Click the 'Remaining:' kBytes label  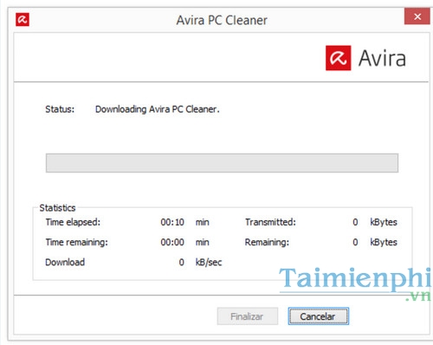point(267,242)
